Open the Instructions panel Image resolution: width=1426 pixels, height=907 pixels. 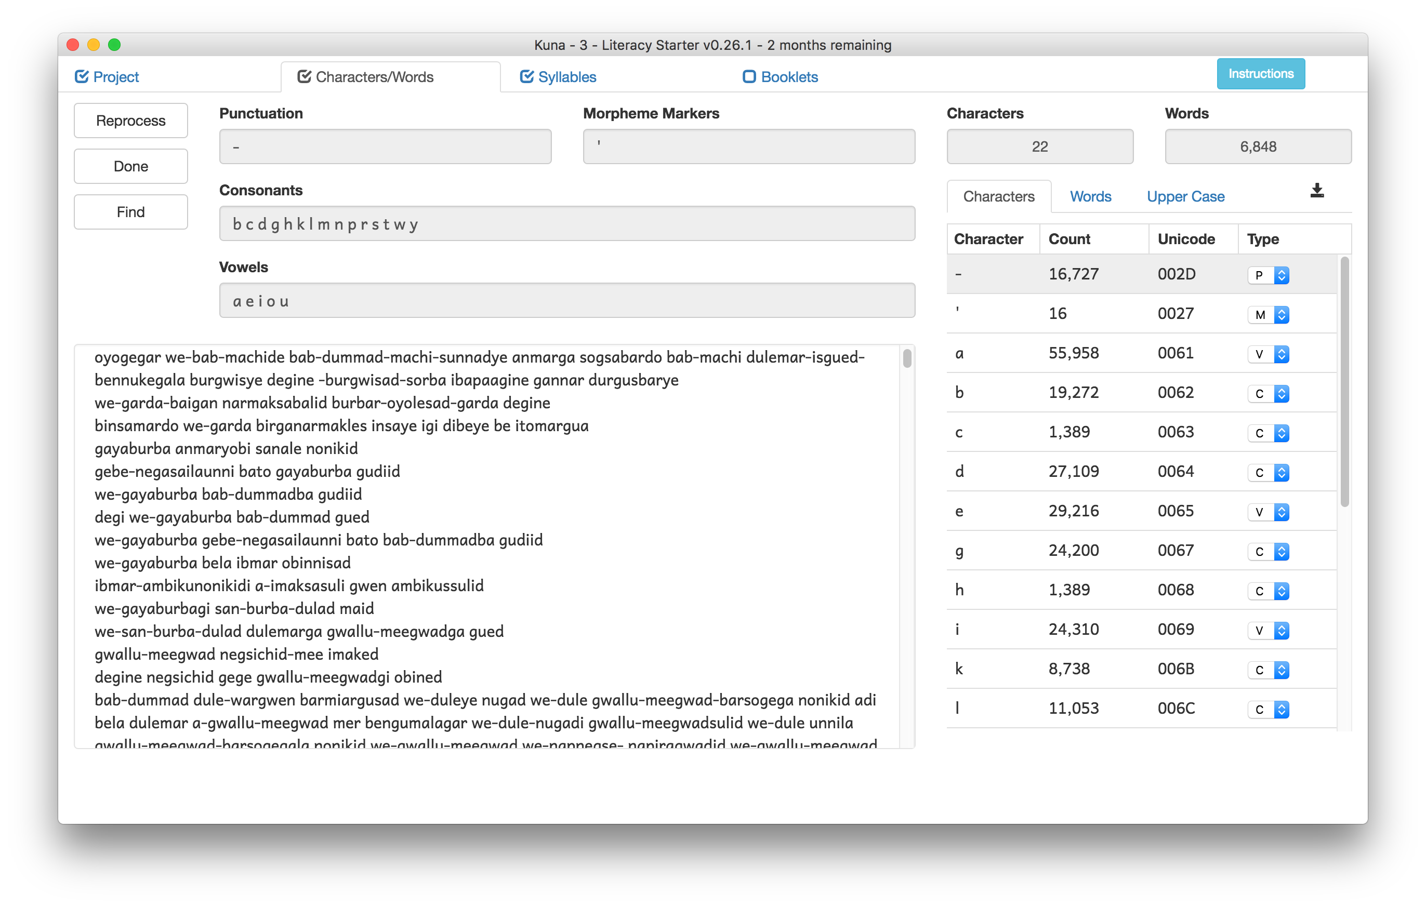1260,74
